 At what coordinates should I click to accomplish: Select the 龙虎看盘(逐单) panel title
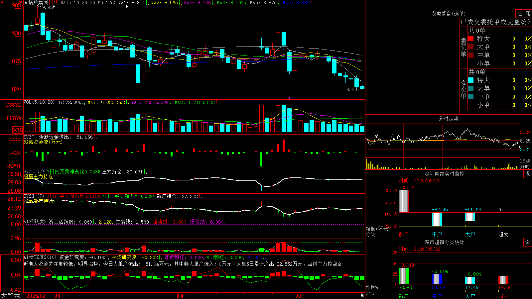pos(448,14)
